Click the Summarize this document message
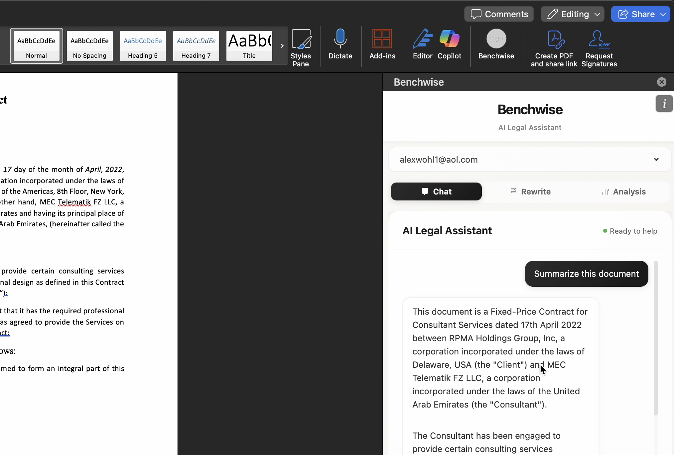Viewport: 674px width, 455px height. click(587, 274)
